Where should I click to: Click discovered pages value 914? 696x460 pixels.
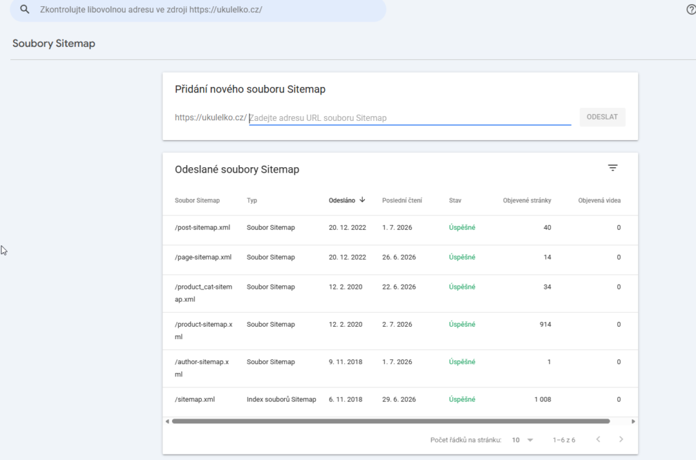tap(546, 325)
